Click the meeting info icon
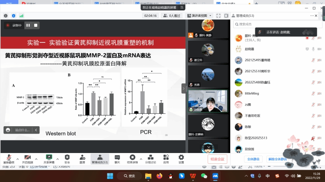Screen dimensions: 325x182 [6, 16]
